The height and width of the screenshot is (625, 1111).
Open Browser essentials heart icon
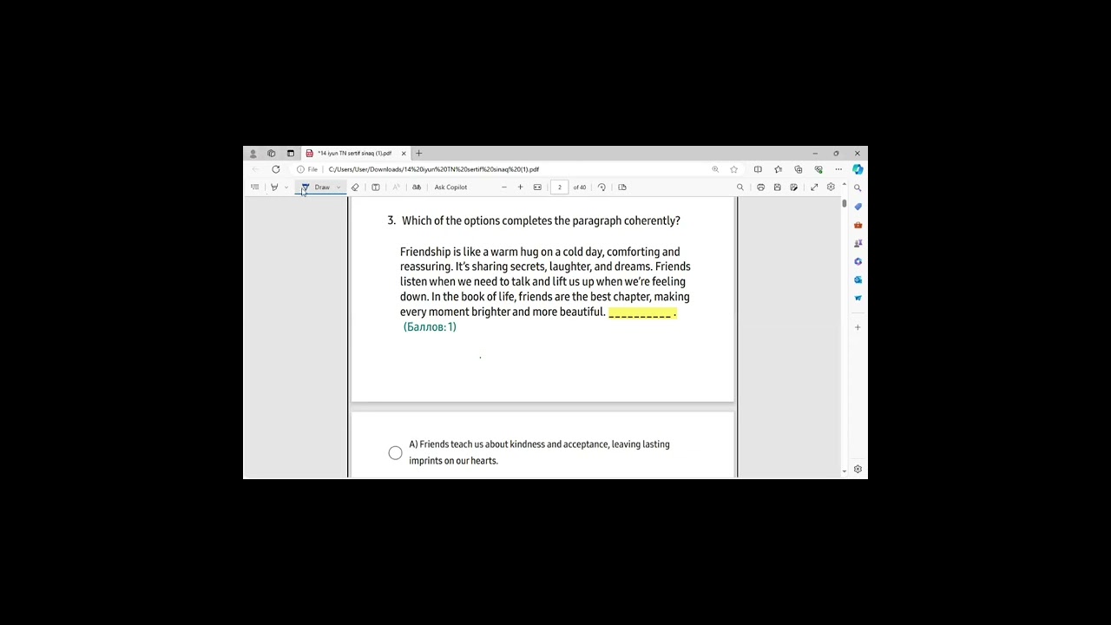tap(818, 169)
